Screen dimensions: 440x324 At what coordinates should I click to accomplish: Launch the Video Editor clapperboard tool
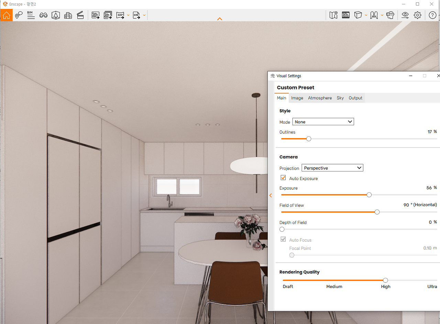coord(80,15)
